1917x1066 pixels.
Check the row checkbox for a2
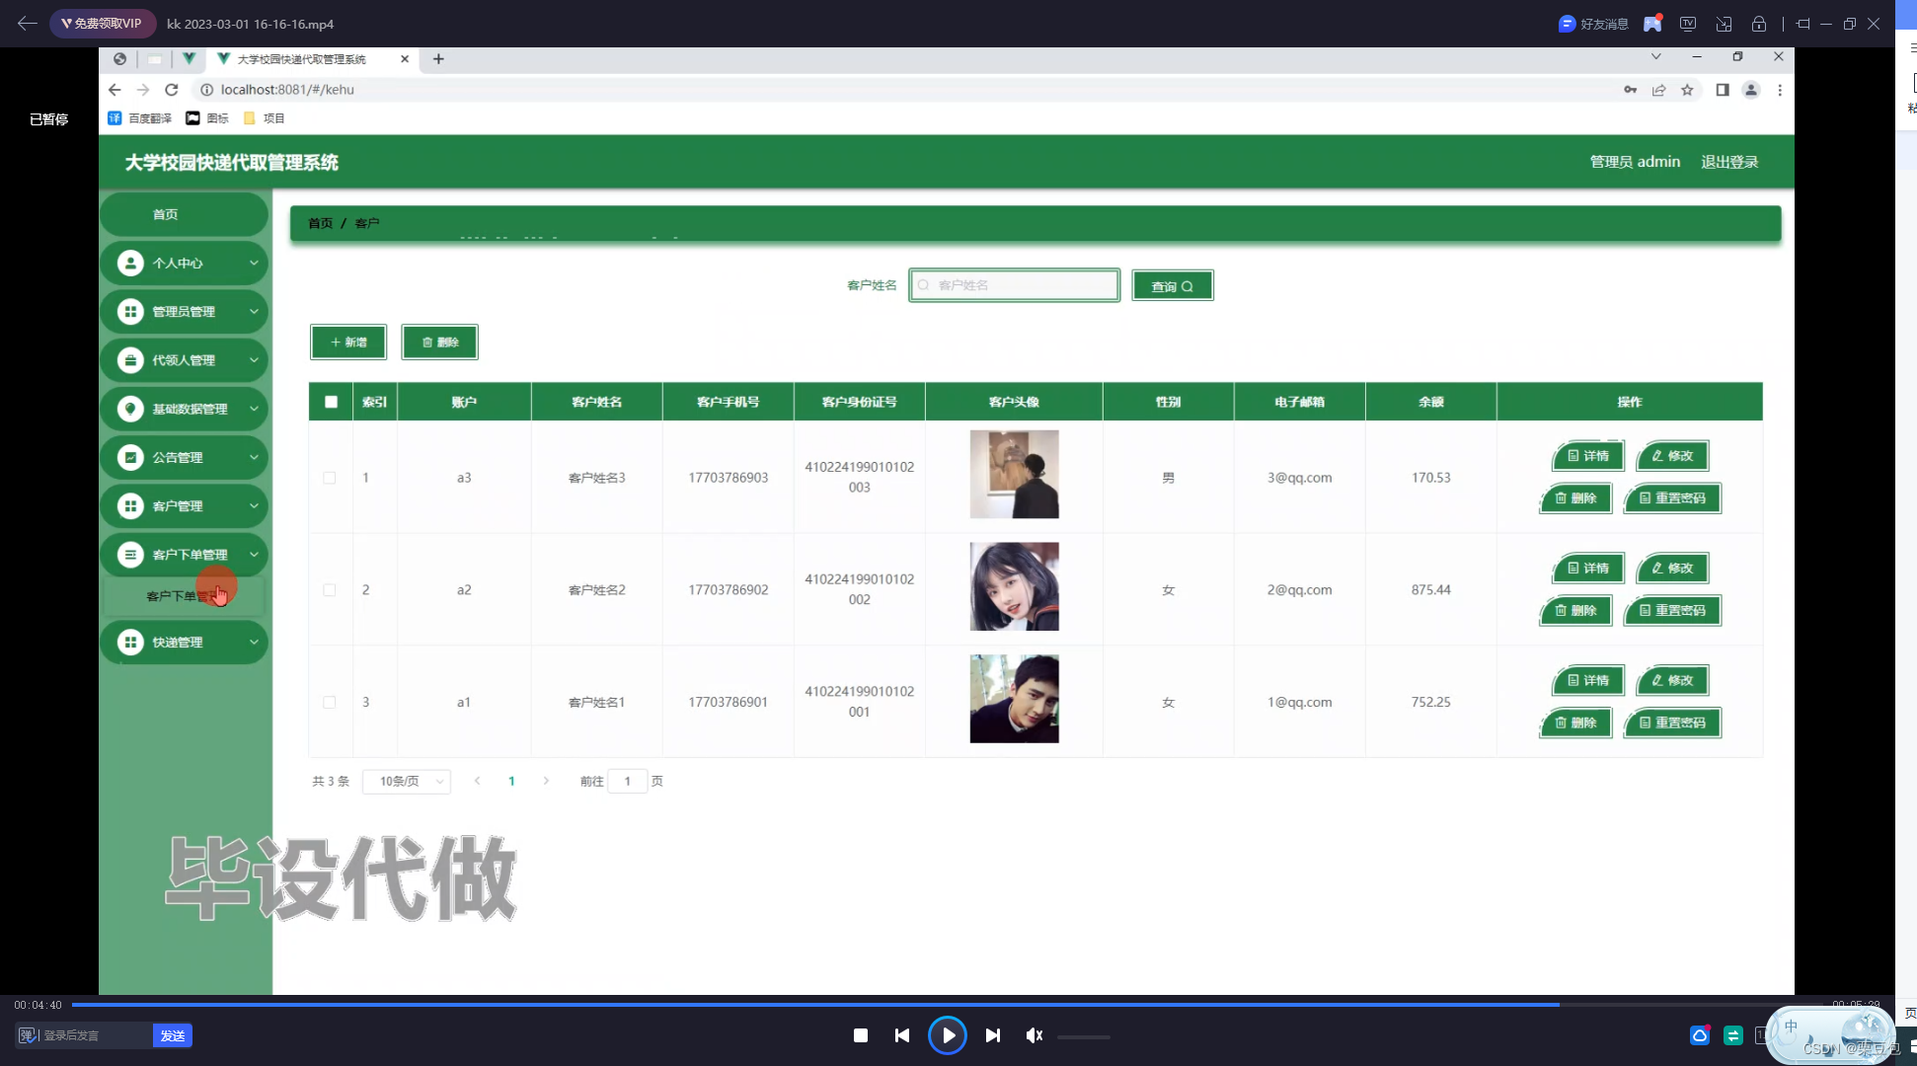click(330, 590)
